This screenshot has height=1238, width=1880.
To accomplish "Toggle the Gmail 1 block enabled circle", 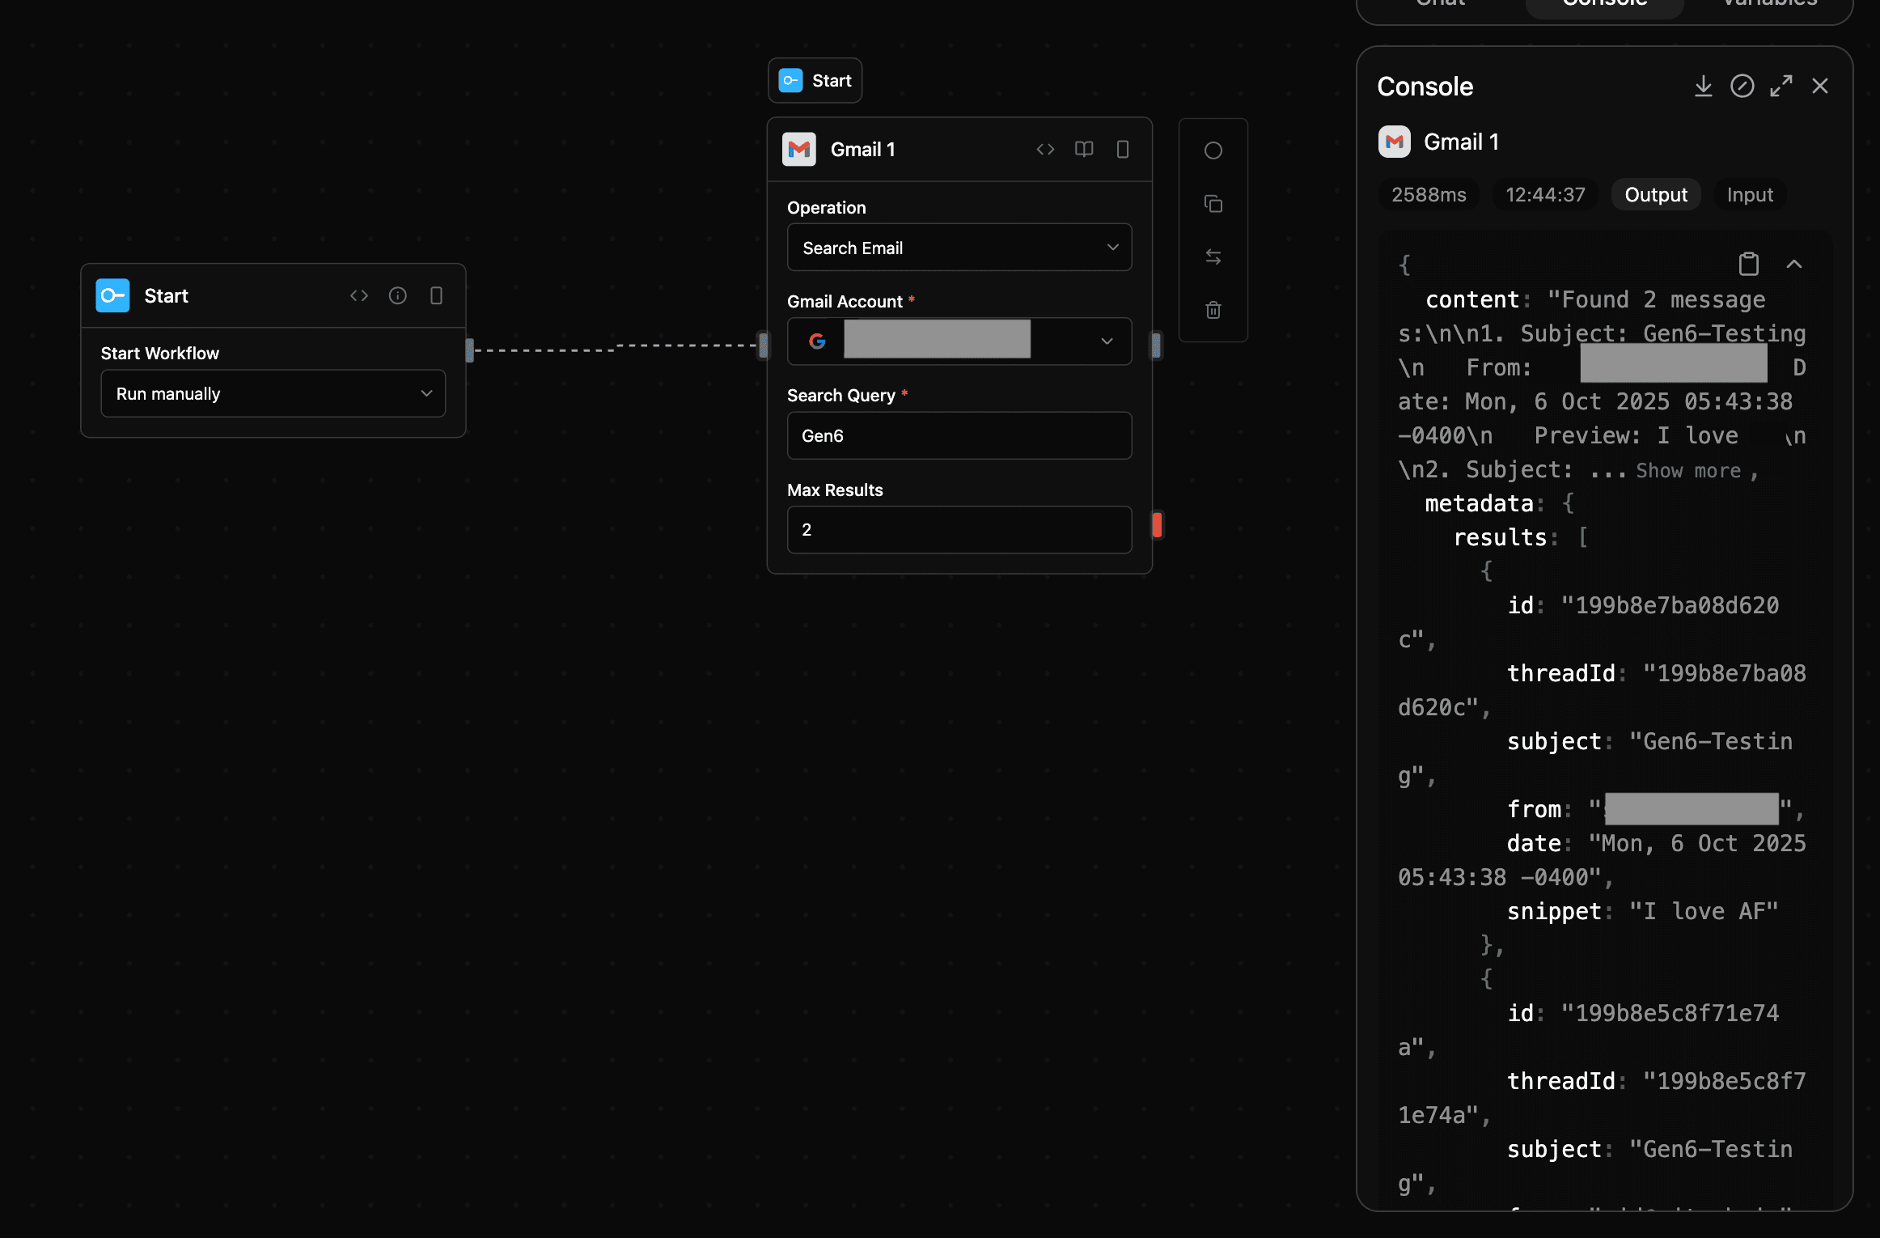I will (1213, 151).
